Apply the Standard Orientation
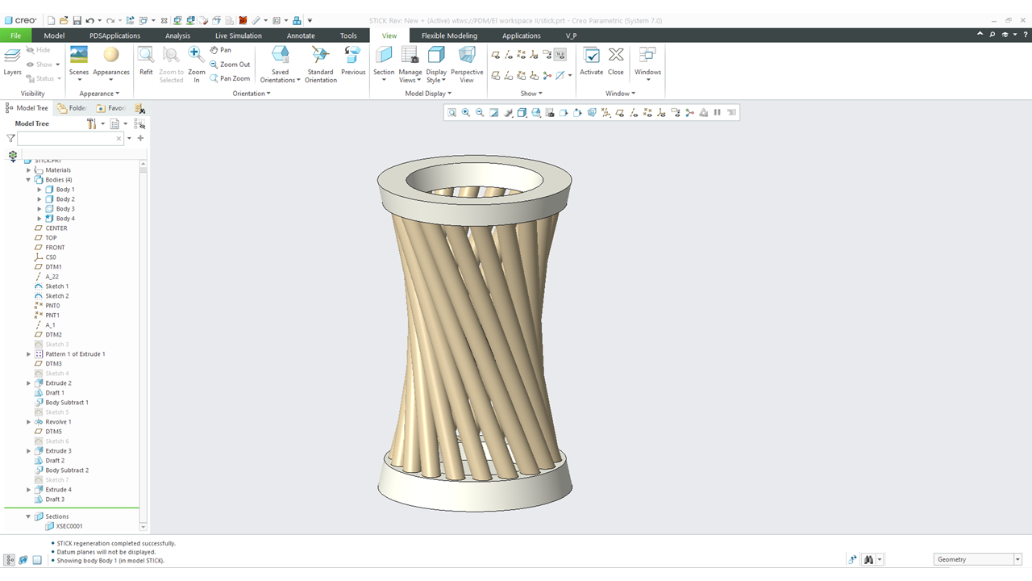Image resolution: width=1032 pixels, height=581 pixels. [320, 65]
